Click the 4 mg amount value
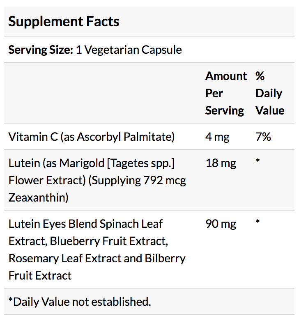 click(217, 137)
